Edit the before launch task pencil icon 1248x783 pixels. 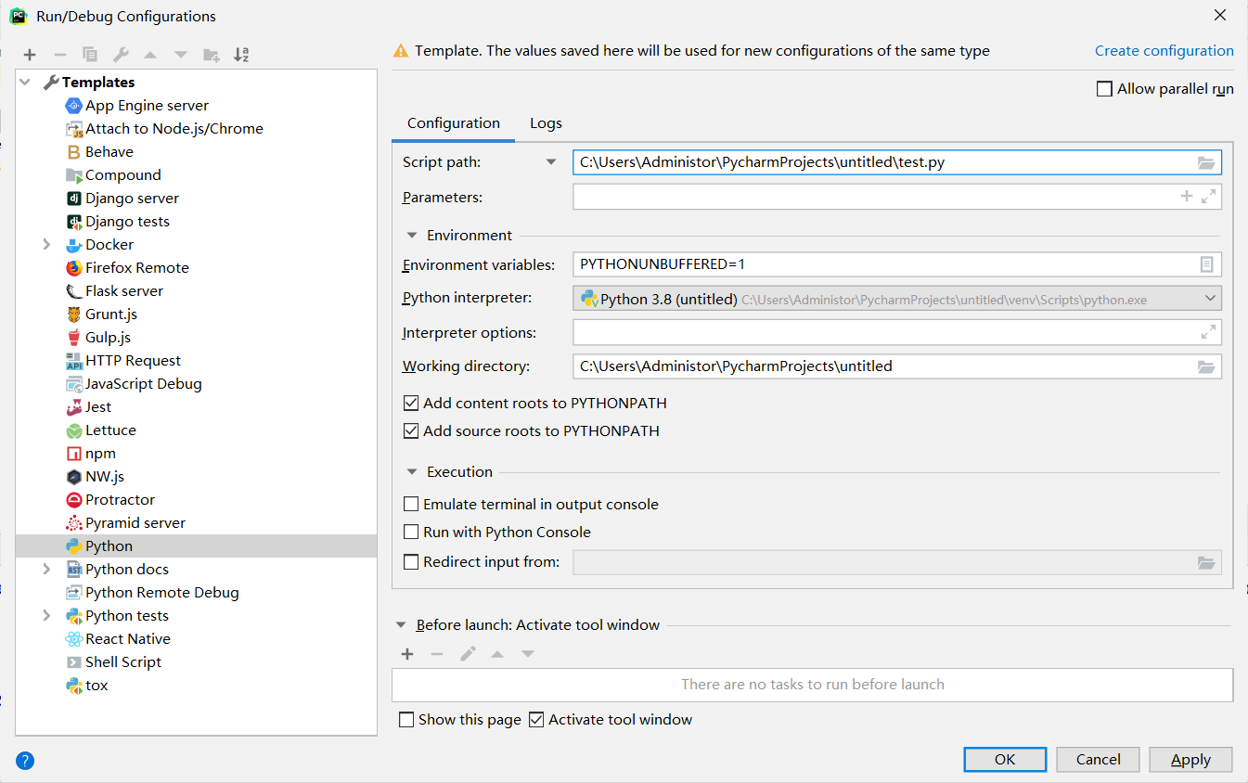[x=468, y=654]
